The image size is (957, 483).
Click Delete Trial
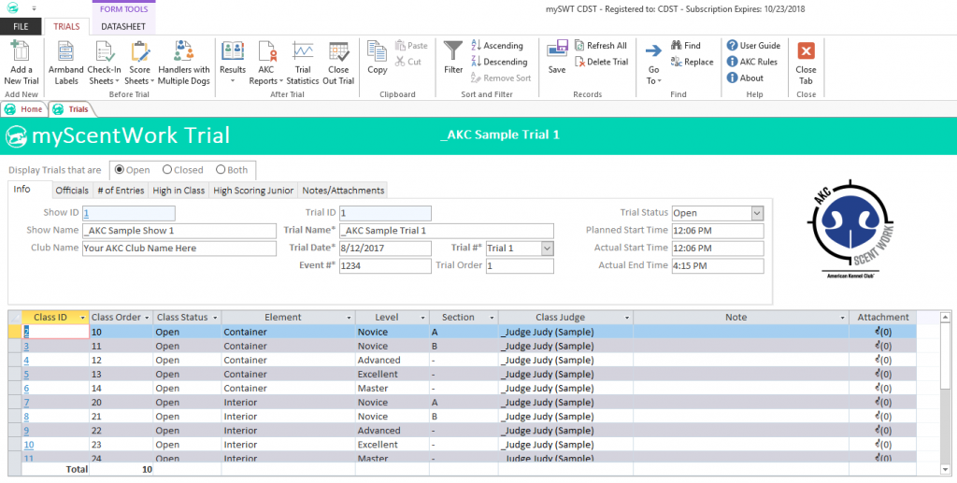(601, 62)
